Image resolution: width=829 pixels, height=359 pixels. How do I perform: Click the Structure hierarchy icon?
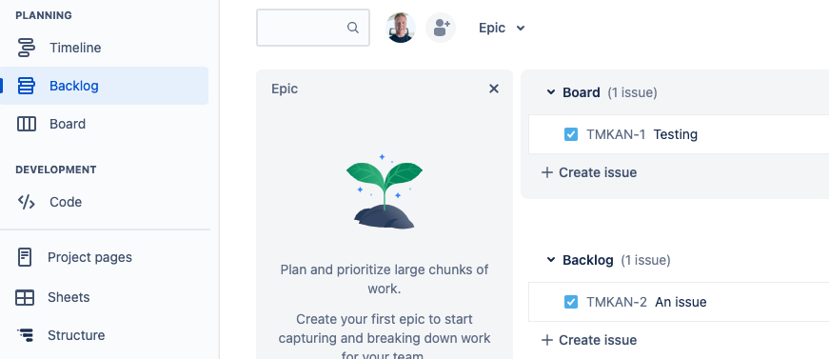pyautogui.click(x=25, y=335)
